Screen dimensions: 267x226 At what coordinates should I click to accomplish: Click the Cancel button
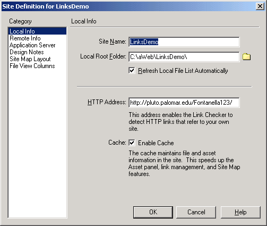click(196, 212)
